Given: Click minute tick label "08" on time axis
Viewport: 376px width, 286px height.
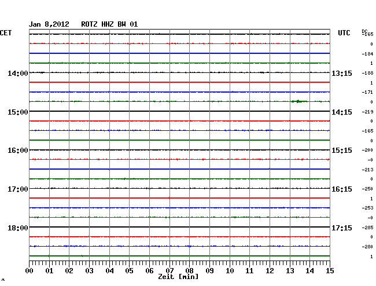Looking at the screenshot, I should pos(189,271).
